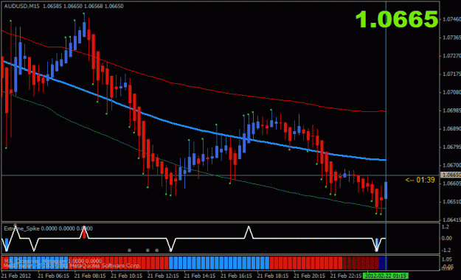The height and width of the screenshot is (280, 461).
Task: Select the 1.06415 price axis label
Action: point(451,220)
